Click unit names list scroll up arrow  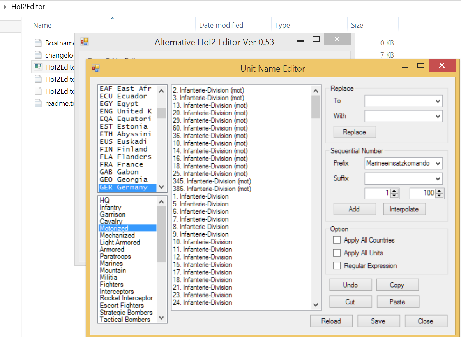[316, 91]
